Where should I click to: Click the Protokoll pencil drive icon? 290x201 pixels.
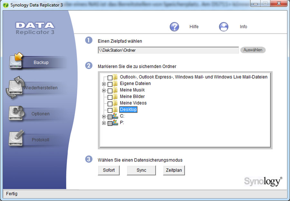click(x=16, y=138)
